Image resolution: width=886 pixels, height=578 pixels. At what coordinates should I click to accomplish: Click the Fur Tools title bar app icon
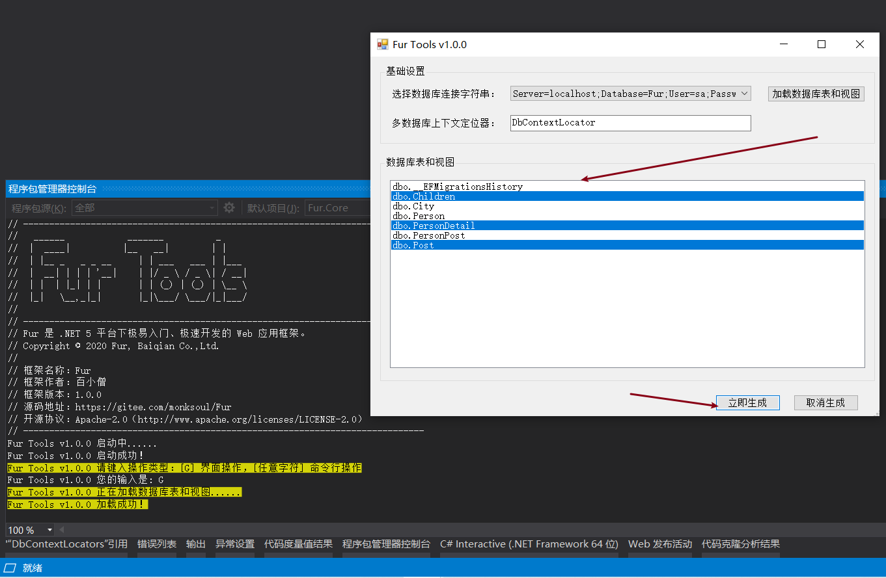(383, 45)
